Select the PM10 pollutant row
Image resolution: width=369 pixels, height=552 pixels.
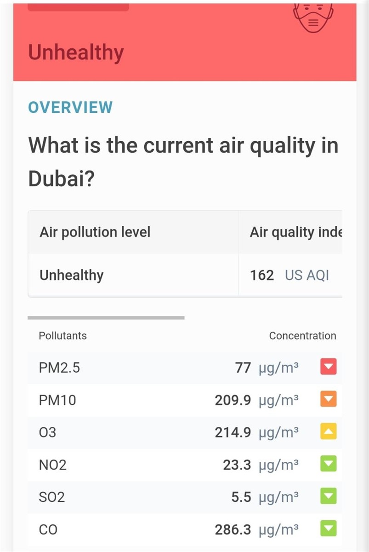185,400
